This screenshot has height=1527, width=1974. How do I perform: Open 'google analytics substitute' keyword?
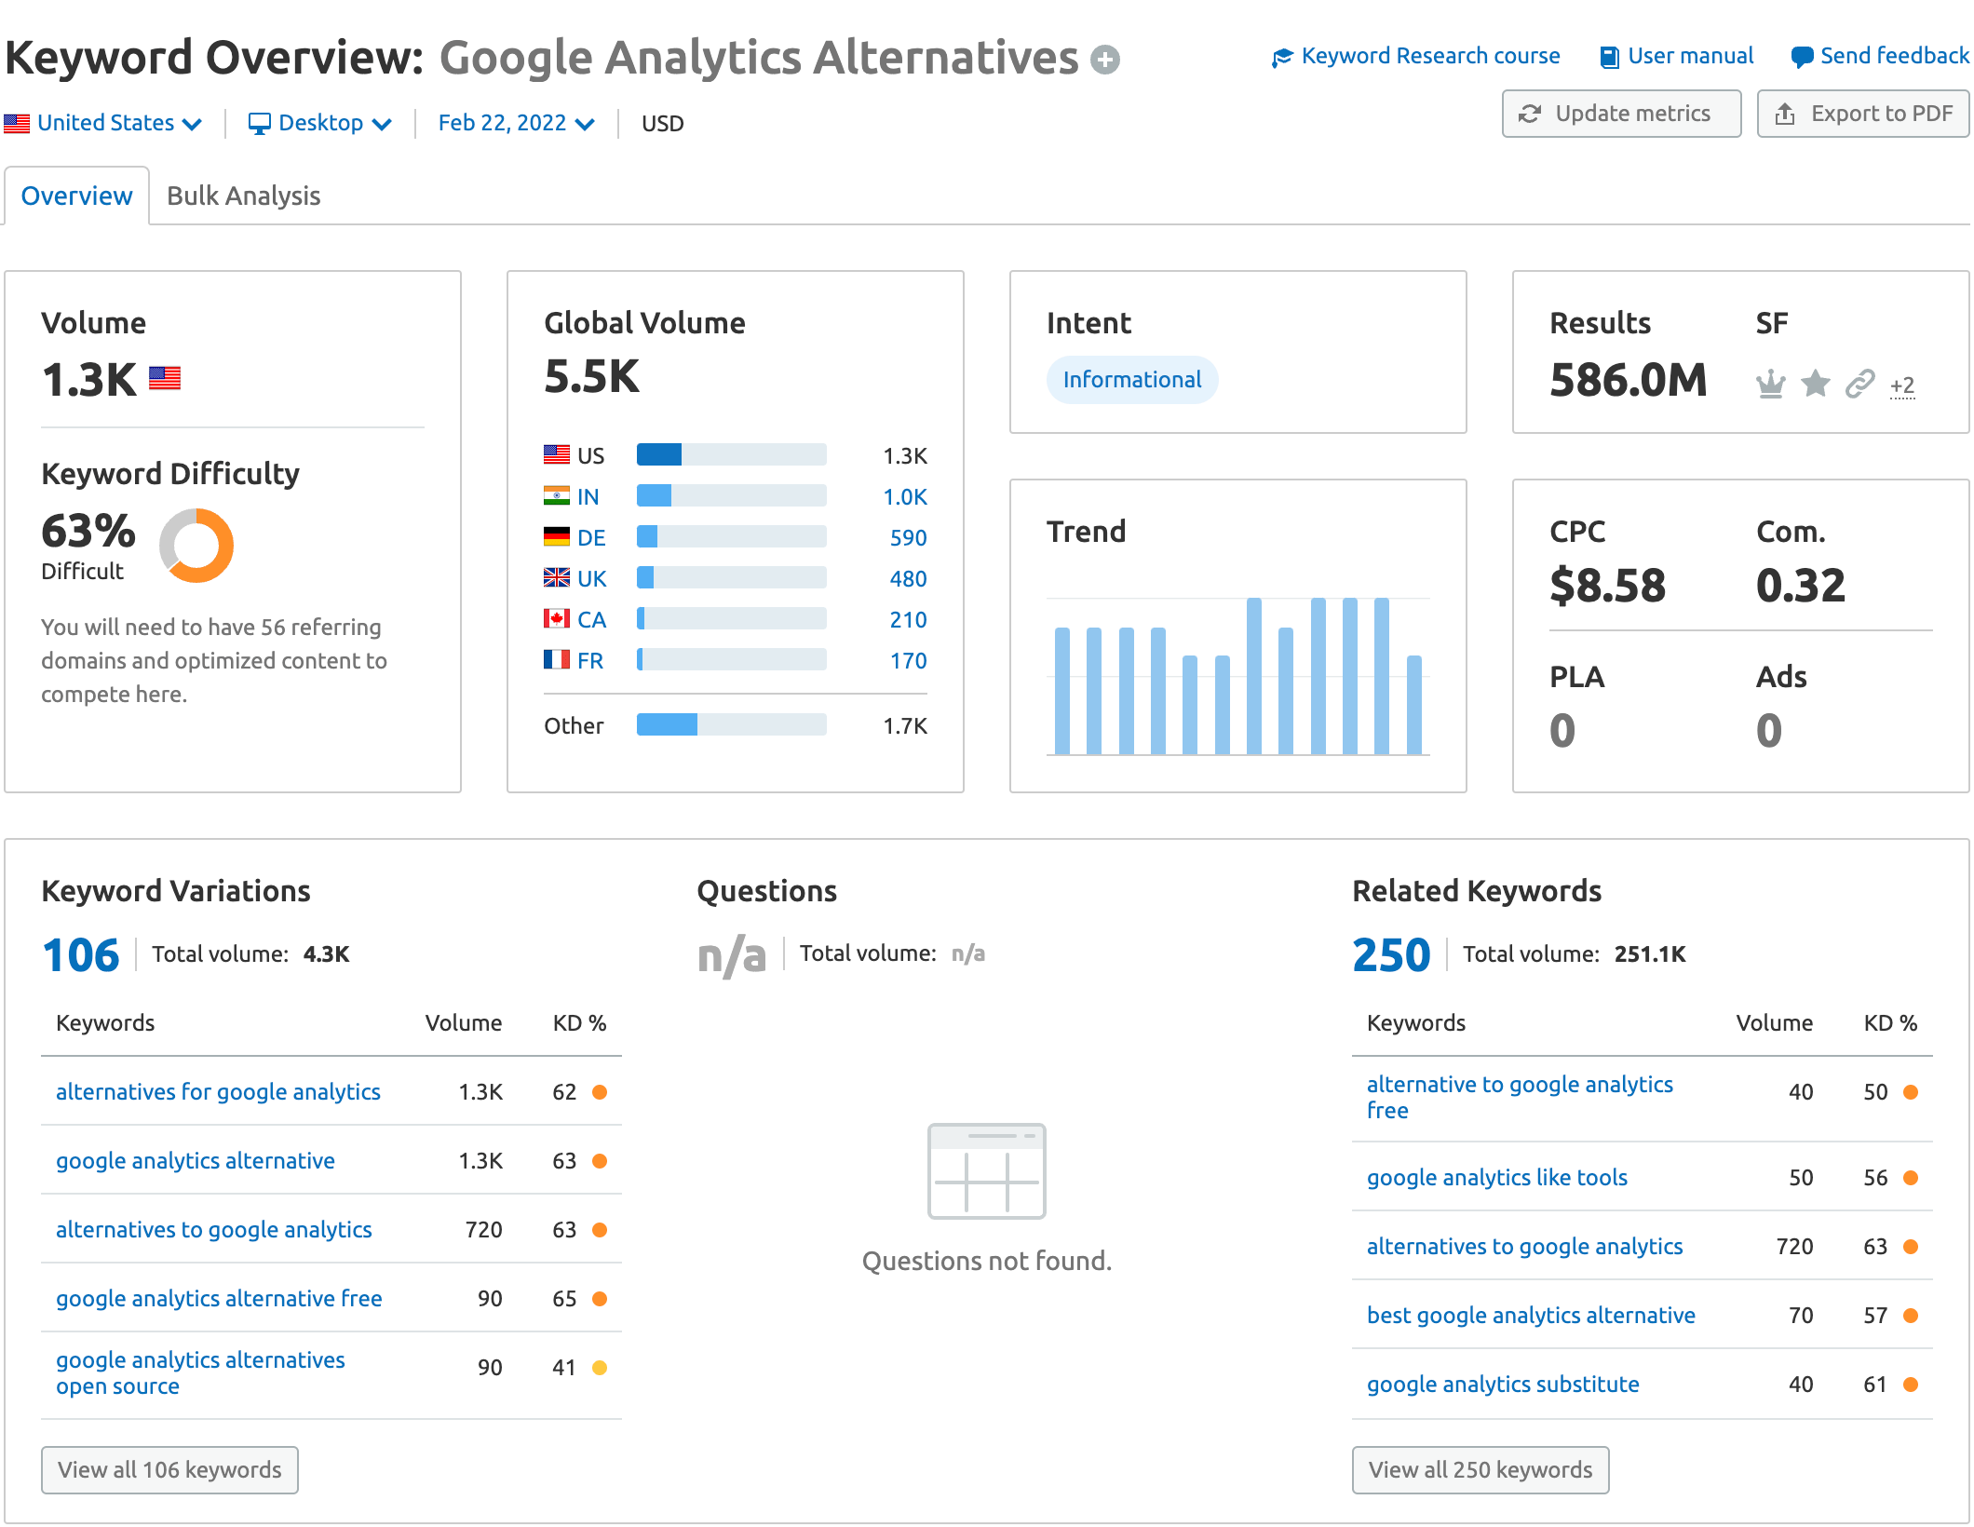[x=1503, y=1384]
